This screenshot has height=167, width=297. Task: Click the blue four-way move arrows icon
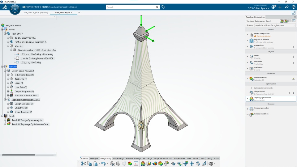pyautogui.click(x=192, y=164)
